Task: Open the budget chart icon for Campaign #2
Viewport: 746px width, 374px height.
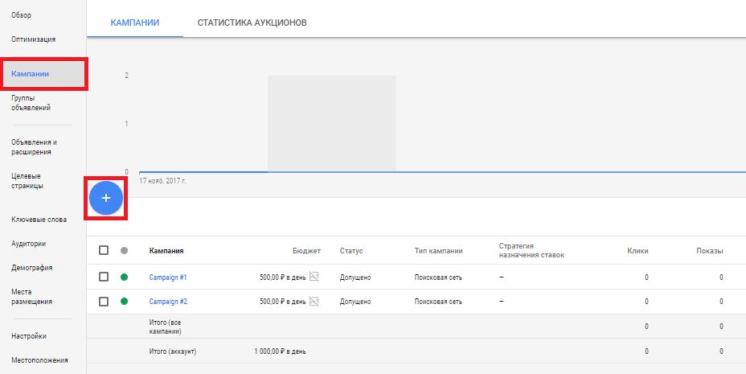Action: [314, 302]
